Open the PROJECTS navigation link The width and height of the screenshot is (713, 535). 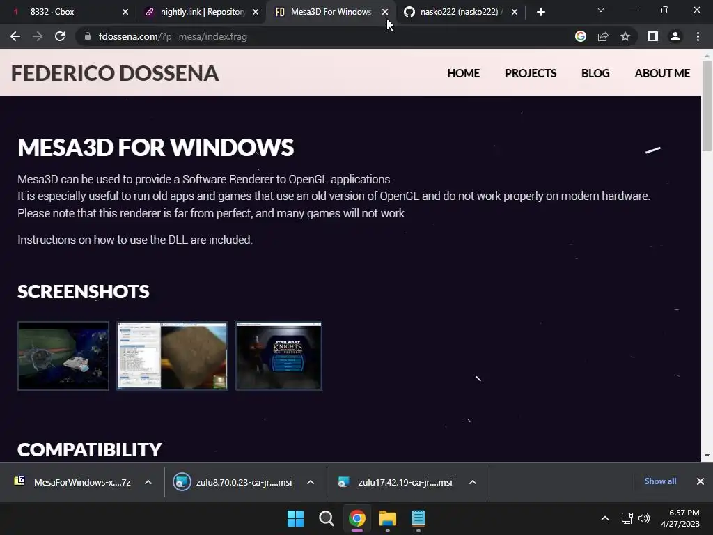530,73
